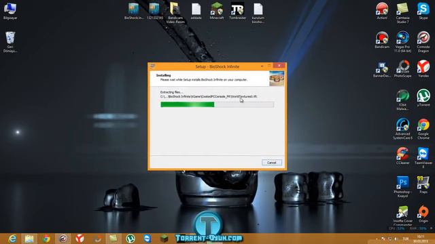This screenshot has height=244, width=435.
Task: Launch Advanced SystemCare 6 shortcut
Action: [x=402, y=129]
